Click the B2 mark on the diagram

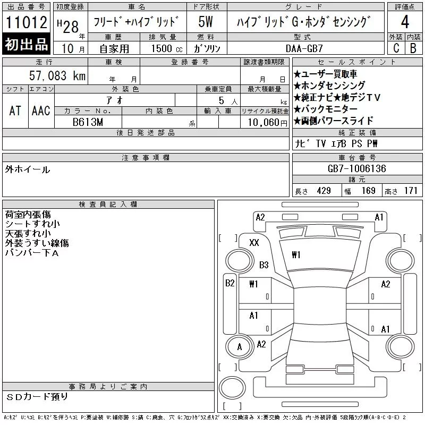pyautogui.click(x=230, y=283)
